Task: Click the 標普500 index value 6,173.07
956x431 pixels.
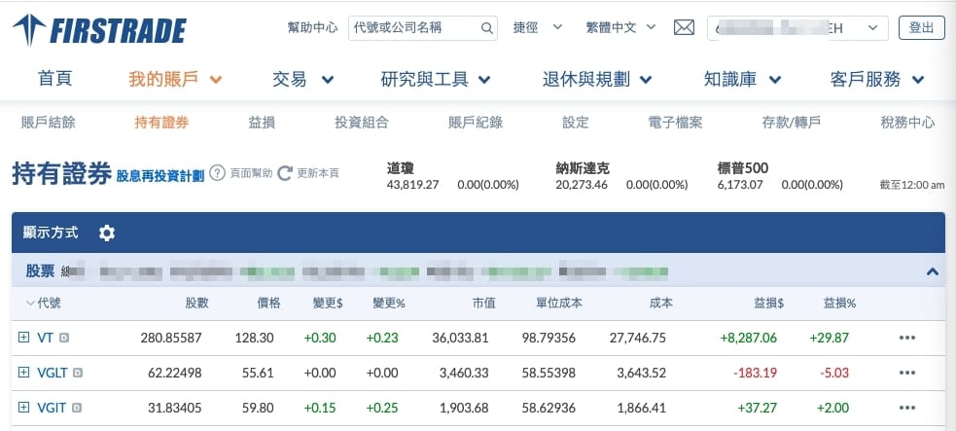Action: (x=740, y=185)
